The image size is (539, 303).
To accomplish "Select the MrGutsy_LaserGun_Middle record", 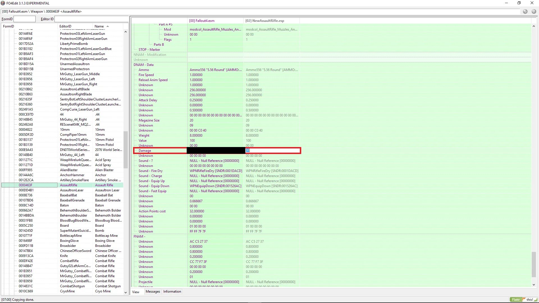I will click(x=62, y=74).
